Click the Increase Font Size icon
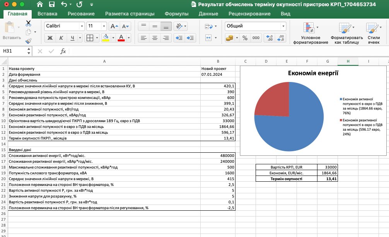389x237 pixels. [114, 26]
